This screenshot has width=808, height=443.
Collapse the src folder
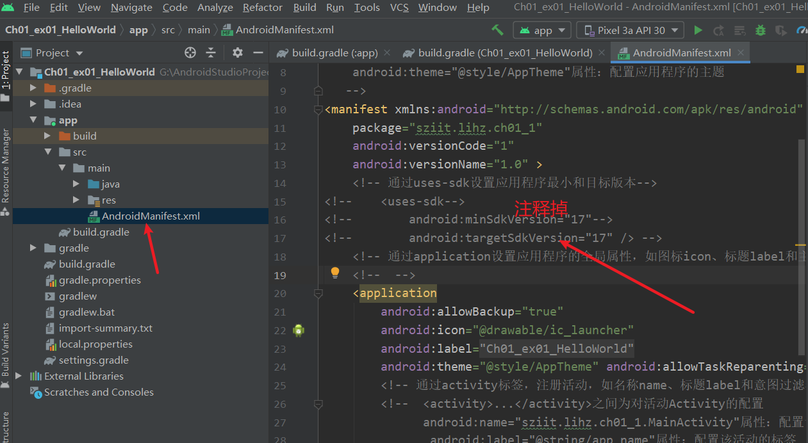[47, 152]
